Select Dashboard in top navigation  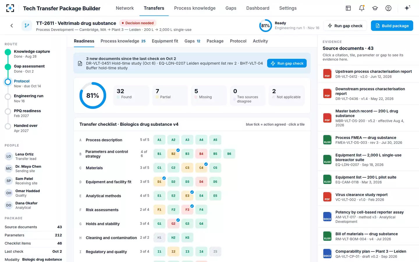pos(258,8)
